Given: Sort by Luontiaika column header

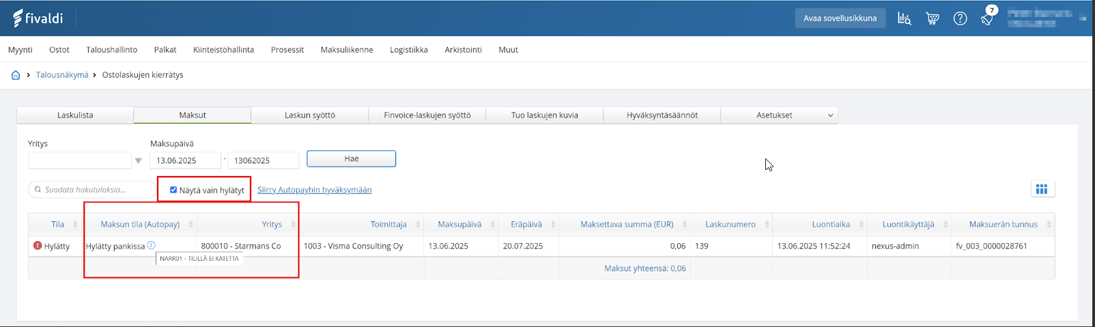Looking at the screenshot, I should [x=831, y=224].
